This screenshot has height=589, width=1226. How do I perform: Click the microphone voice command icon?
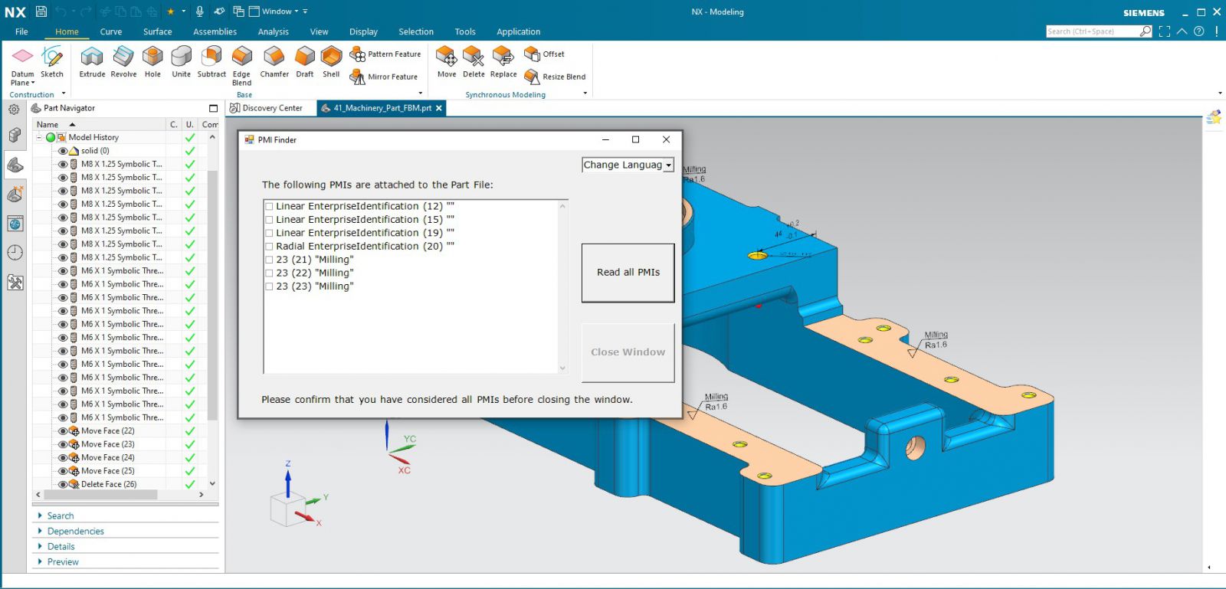pyautogui.click(x=199, y=11)
